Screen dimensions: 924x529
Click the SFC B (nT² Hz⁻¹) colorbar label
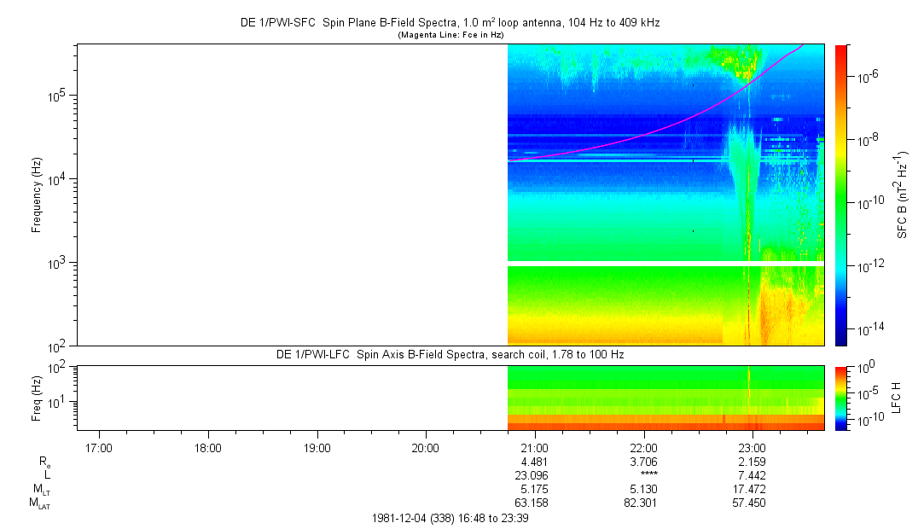point(902,195)
